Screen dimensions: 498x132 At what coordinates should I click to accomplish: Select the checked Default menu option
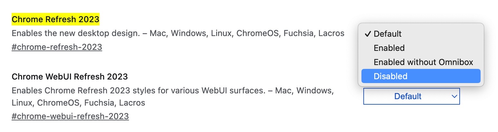421,34
